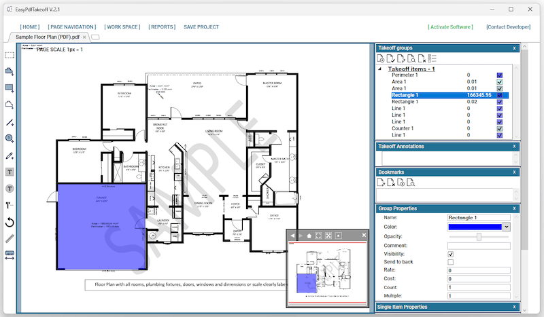Click the undo circular arrow icon
Image resolution: width=544 pixels, height=317 pixels.
click(x=10, y=222)
